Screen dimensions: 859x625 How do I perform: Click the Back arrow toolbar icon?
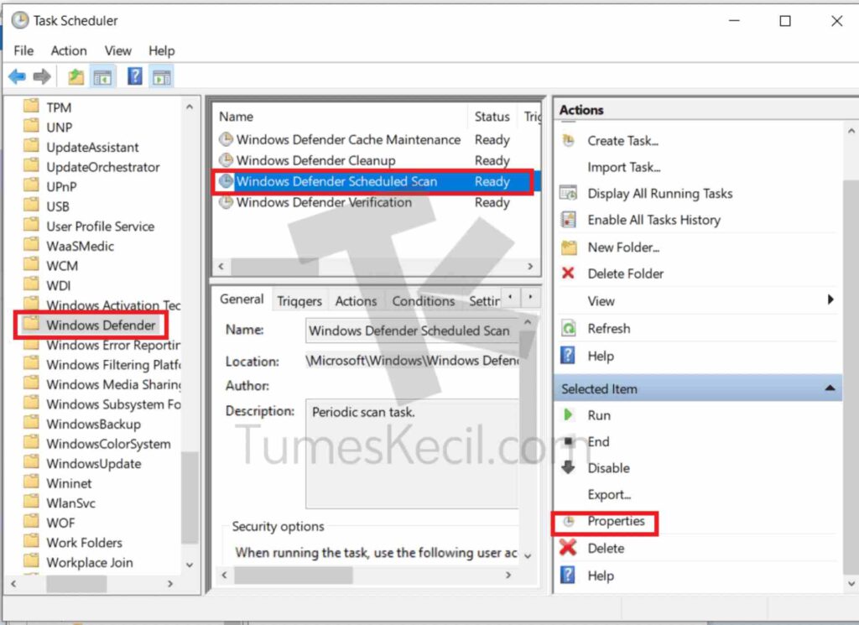17,76
